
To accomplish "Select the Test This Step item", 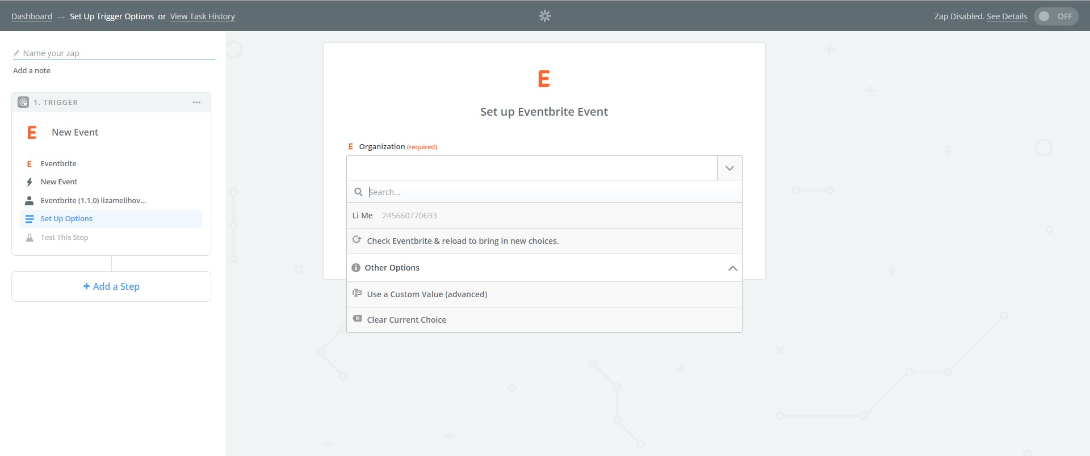I will point(64,238).
